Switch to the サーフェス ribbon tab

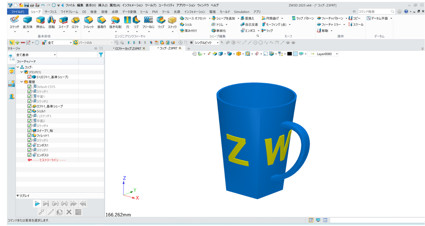pos(50,12)
